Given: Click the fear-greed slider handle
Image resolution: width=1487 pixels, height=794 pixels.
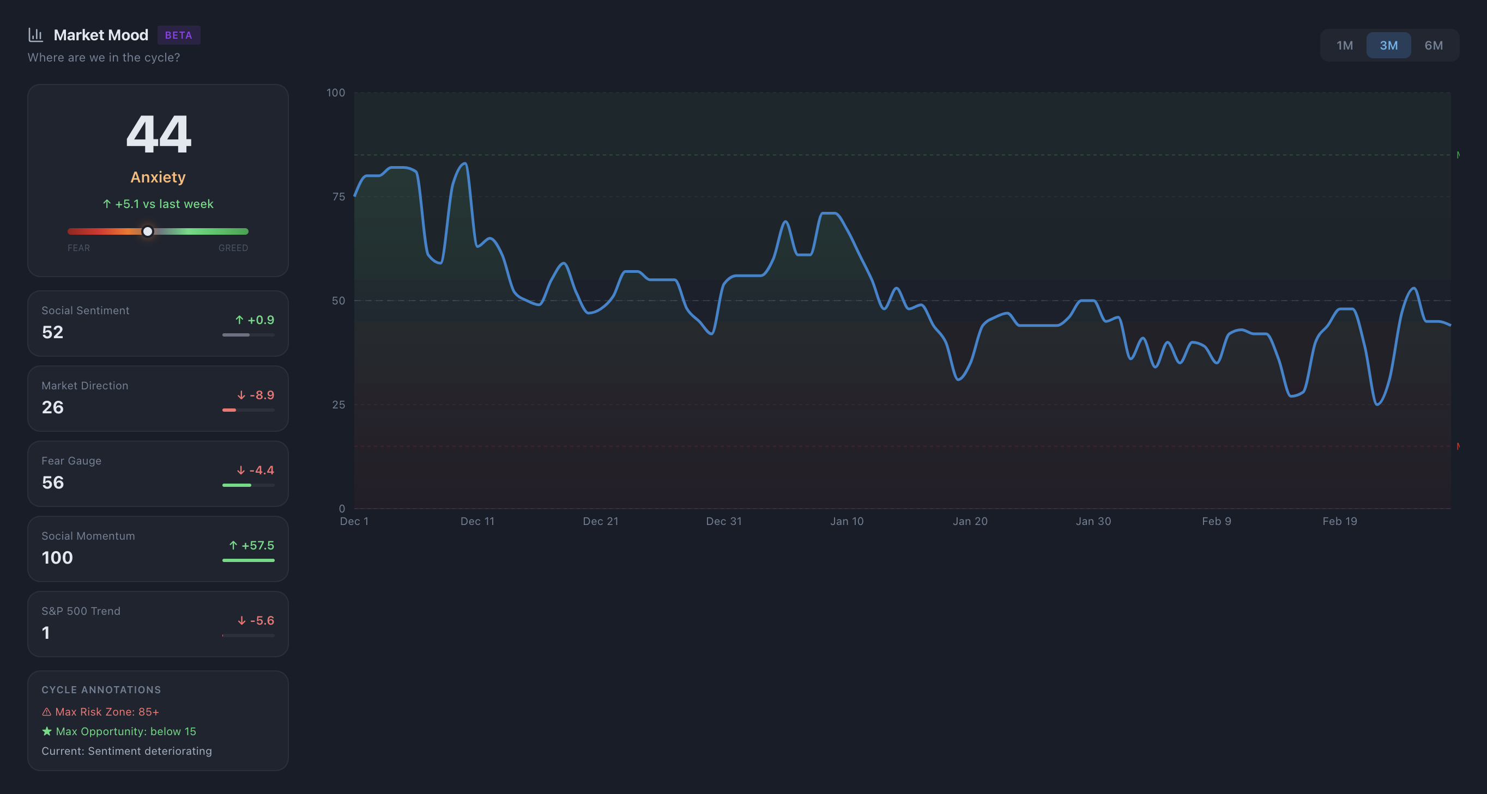Looking at the screenshot, I should pos(148,231).
